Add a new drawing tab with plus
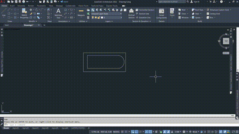This screenshot has height=134, width=239. [x=44, y=25]
